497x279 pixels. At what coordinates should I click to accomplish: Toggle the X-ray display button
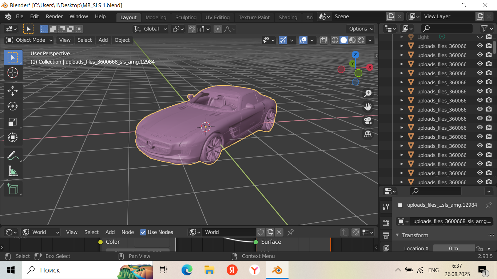click(x=323, y=40)
